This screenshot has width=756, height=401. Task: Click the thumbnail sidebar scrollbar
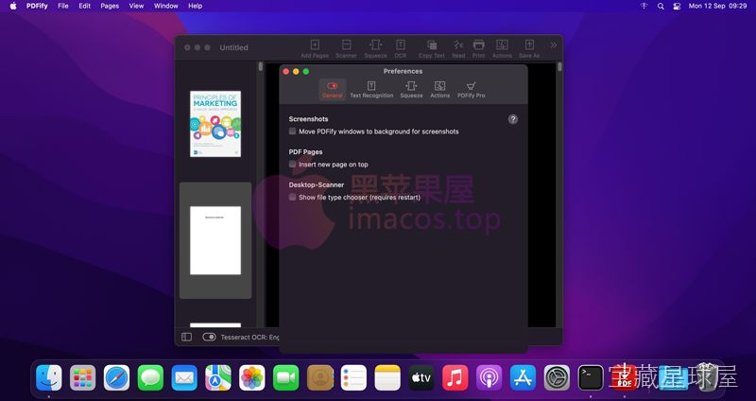(x=261, y=66)
